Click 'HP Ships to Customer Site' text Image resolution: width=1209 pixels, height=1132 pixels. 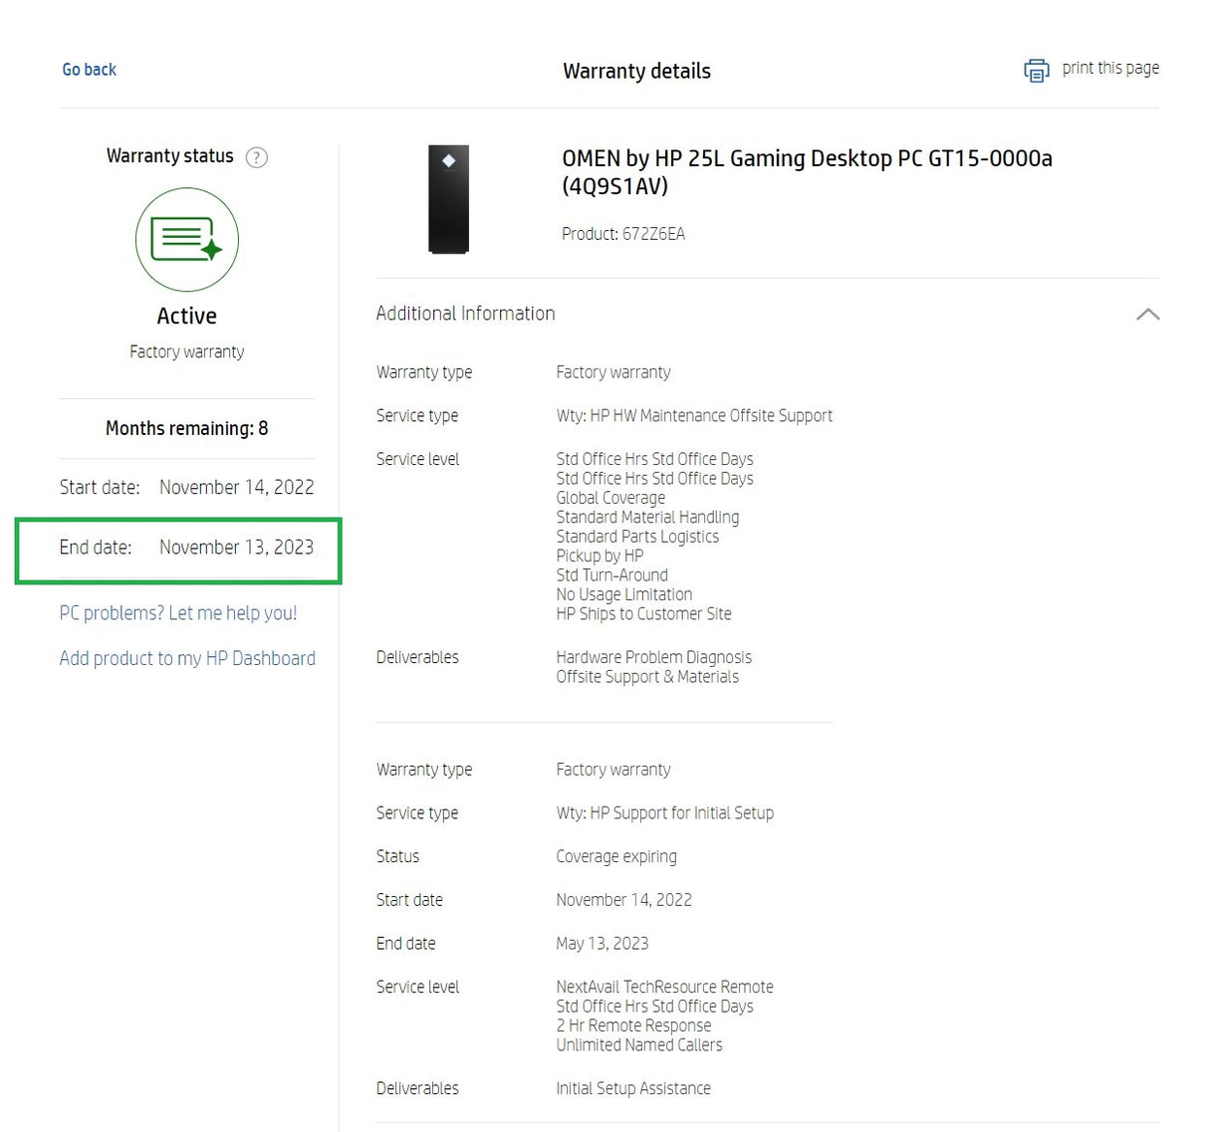[643, 614]
